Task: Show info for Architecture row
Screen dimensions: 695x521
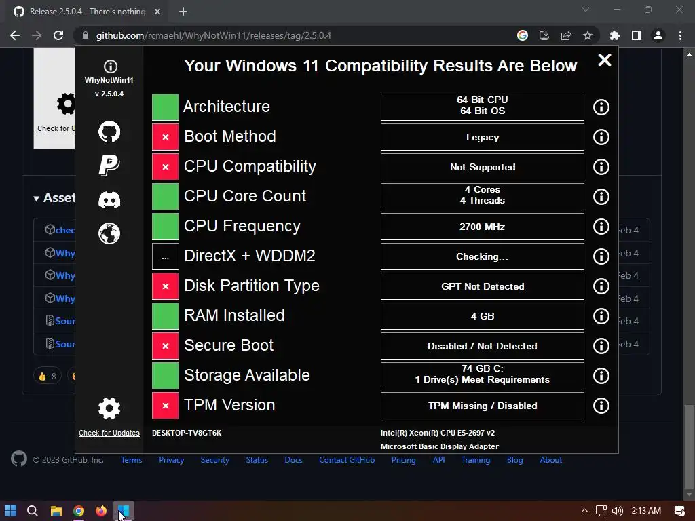Action: click(601, 107)
